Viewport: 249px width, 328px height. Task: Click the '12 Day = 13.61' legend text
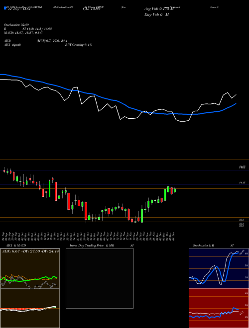click(x=19, y=9)
